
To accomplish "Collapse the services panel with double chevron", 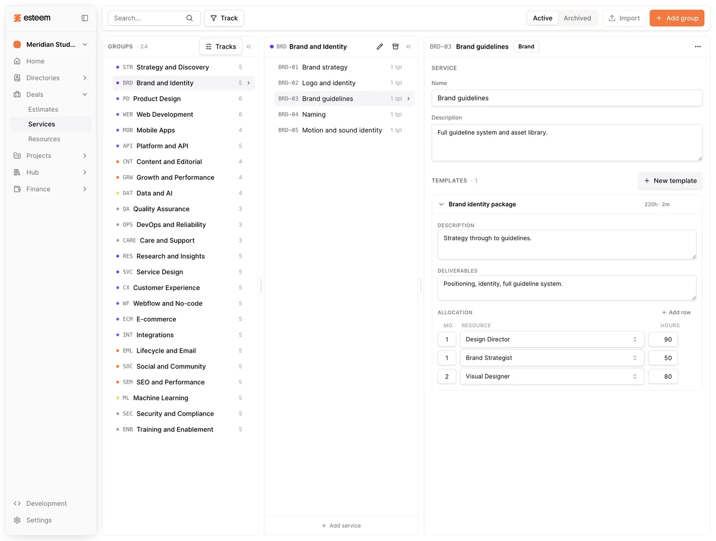I will tap(408, 46).
